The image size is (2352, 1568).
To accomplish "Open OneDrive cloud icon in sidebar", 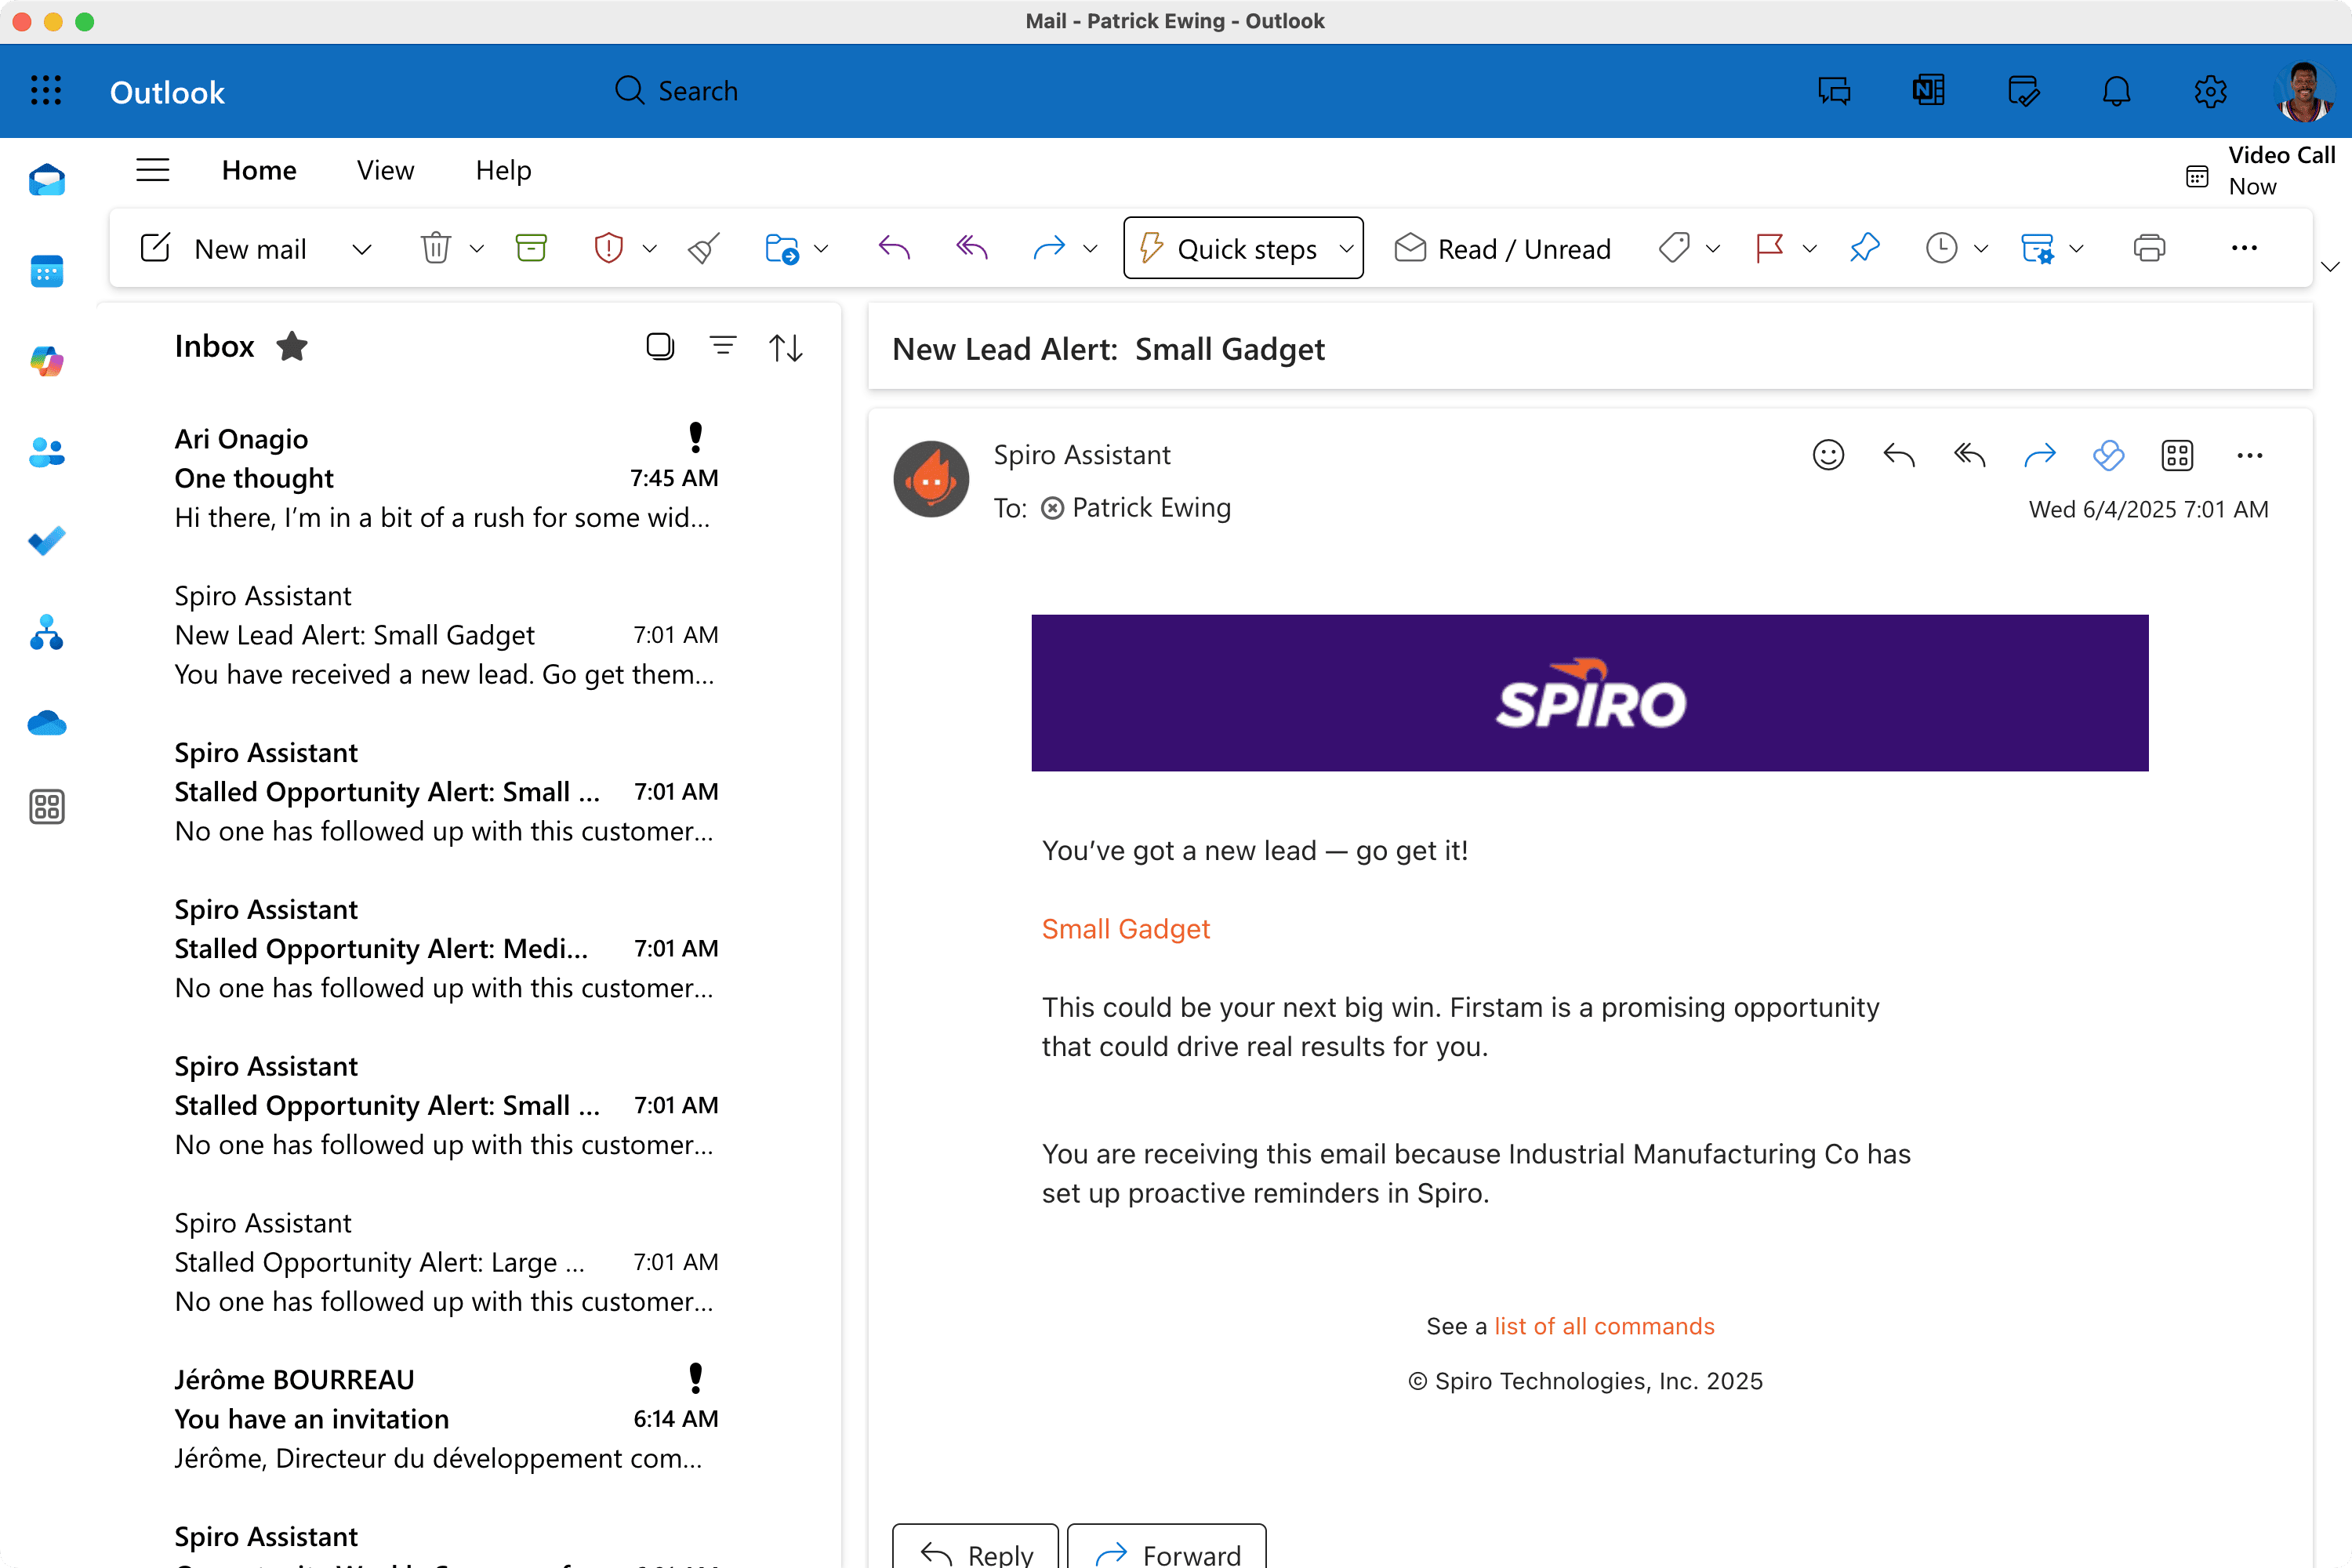I will [x=47, y=722].
